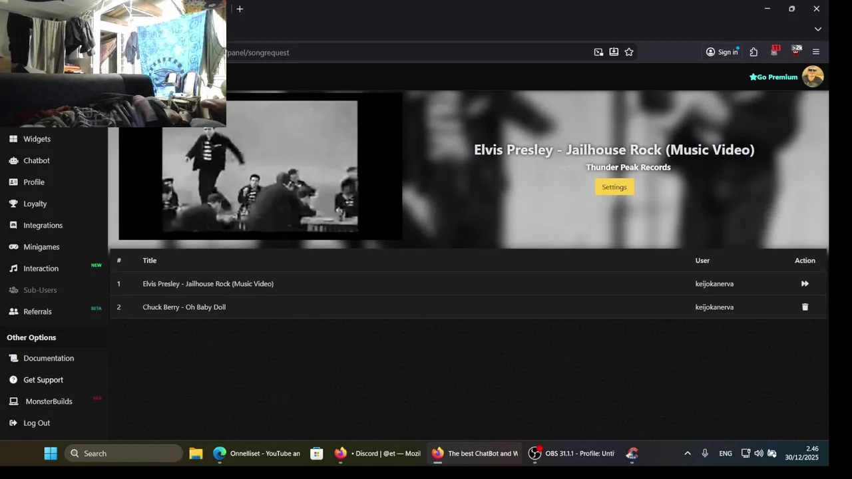Switch to Edge Onnelliset YouTube window
852x479 pixels.
(257, 453)
